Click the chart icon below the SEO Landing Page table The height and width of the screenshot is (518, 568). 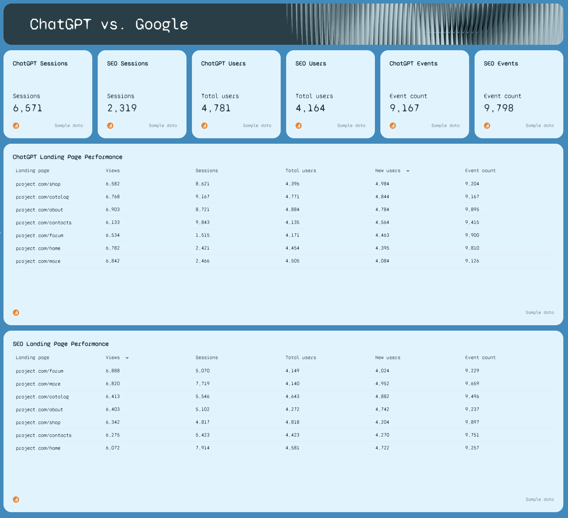pos(16,499)
